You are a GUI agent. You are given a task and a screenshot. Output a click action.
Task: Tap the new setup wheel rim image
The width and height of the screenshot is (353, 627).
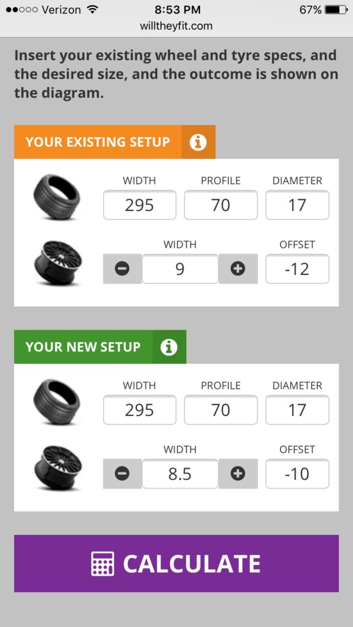pos(58,467)
